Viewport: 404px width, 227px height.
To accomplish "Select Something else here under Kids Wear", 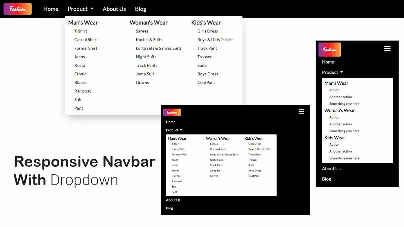I will point(344,158).
